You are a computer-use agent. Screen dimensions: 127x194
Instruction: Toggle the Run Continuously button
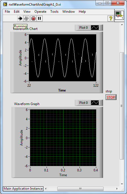(x=26, y=18)
